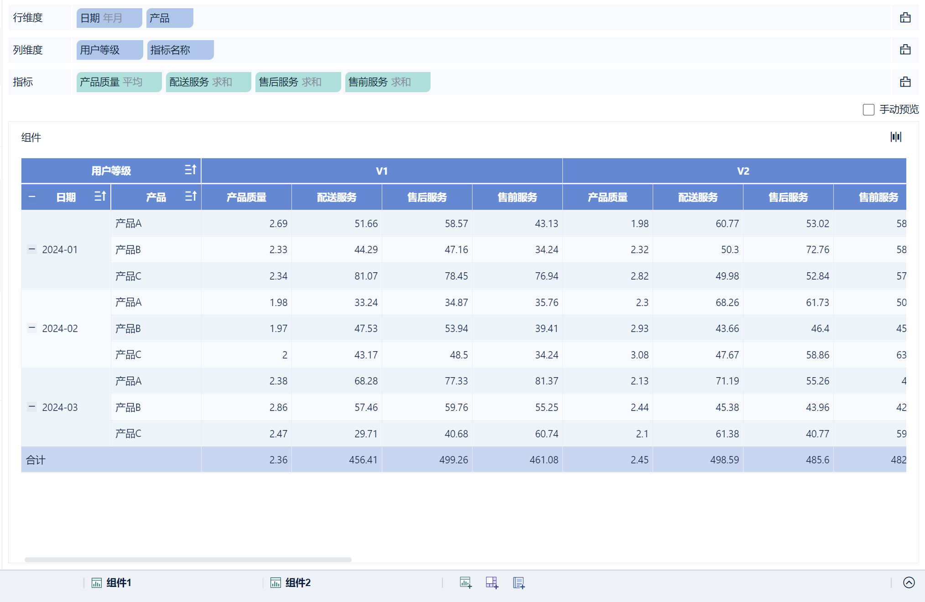Click the 日期 年月 row dimension field

click(109, 18)
